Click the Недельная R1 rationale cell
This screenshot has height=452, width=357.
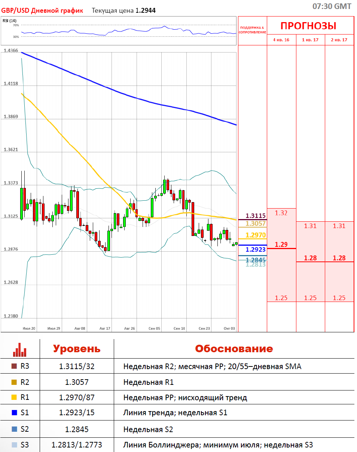tap(149, 382)
